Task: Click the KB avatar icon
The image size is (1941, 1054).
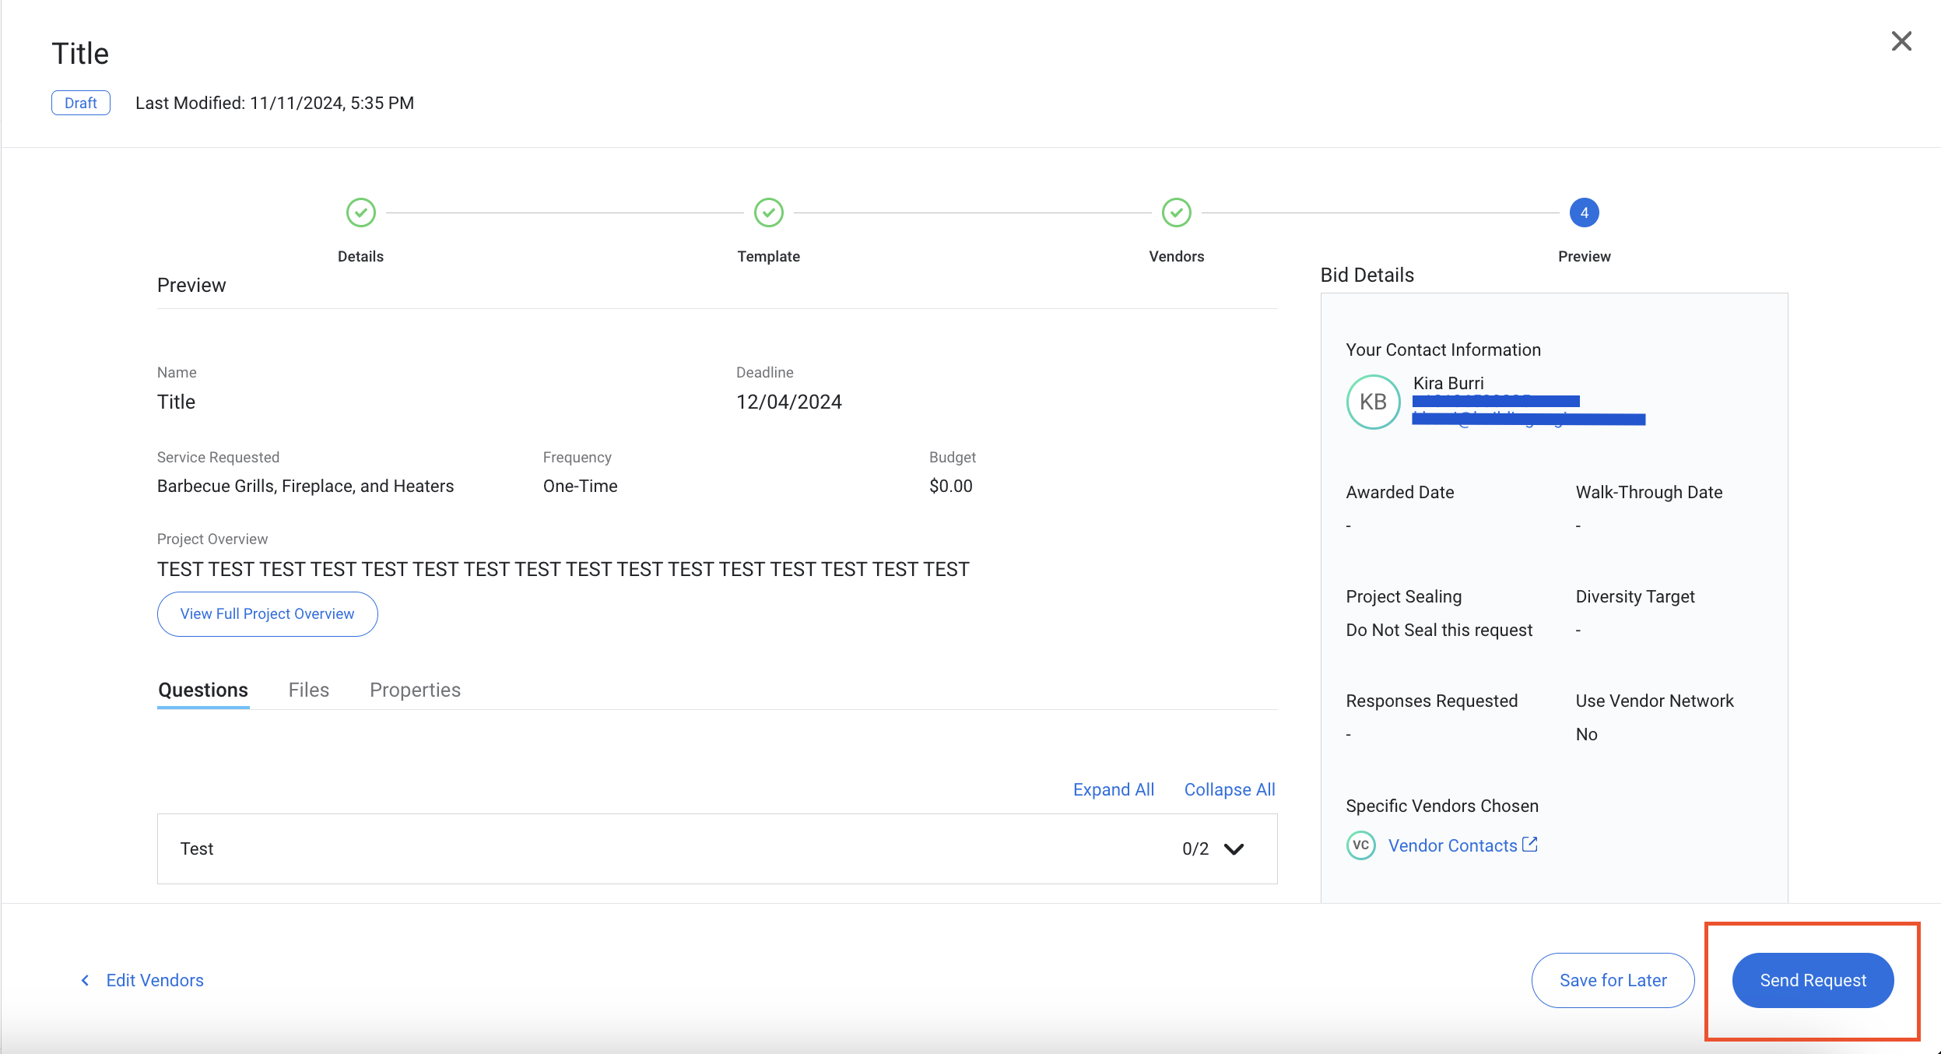Action: pyautogui.click(x=1373, y=402)
